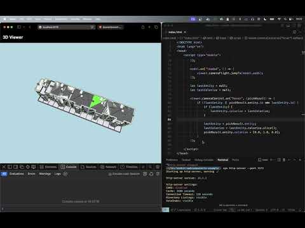Start element selection with the crosshair icon
Screen dimensions: 305x228
(x=28, y=167)
